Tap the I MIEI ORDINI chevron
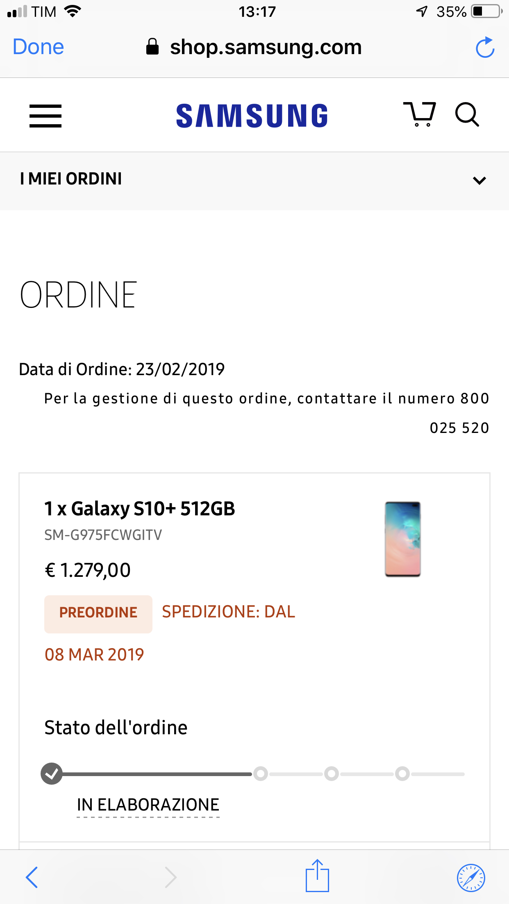509x904 pixels. [479, 180]
